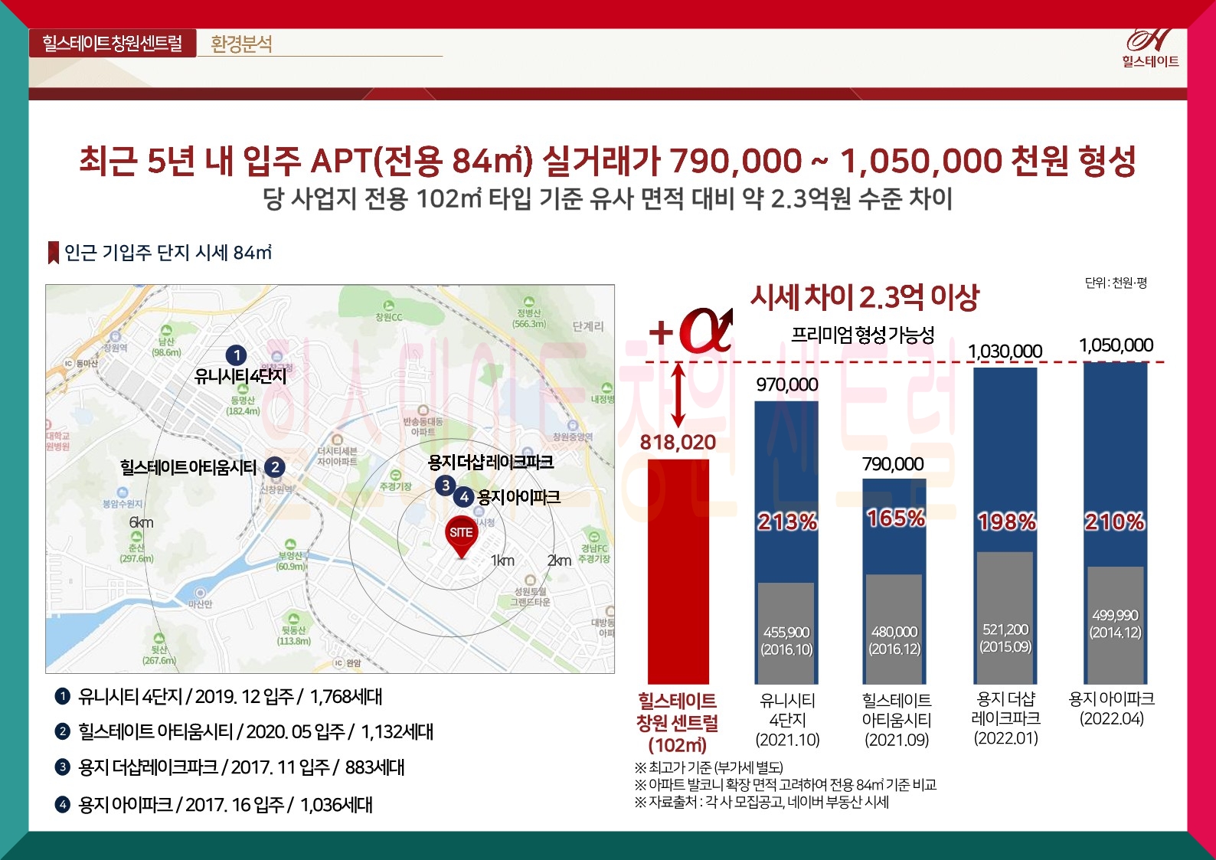Click the 남산 mountain icon on map
This screenshot has width=1216, height=860.
tap(166, 331)
